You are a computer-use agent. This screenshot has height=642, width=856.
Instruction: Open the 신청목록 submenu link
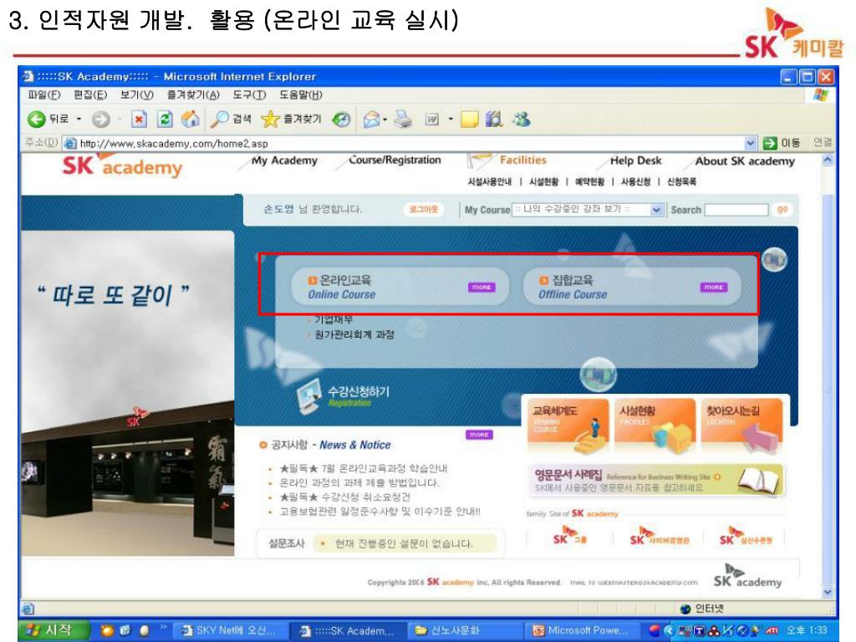[682, 181]
